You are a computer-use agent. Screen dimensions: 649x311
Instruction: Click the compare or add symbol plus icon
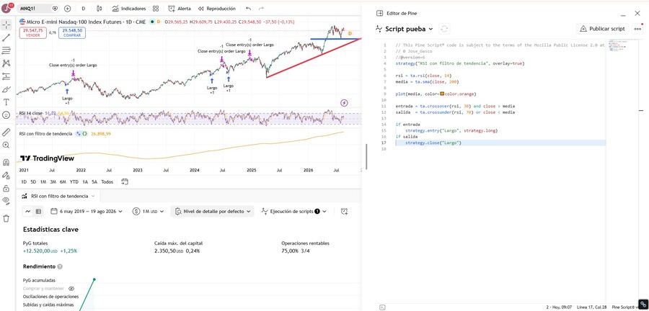[x=68, y=8]
